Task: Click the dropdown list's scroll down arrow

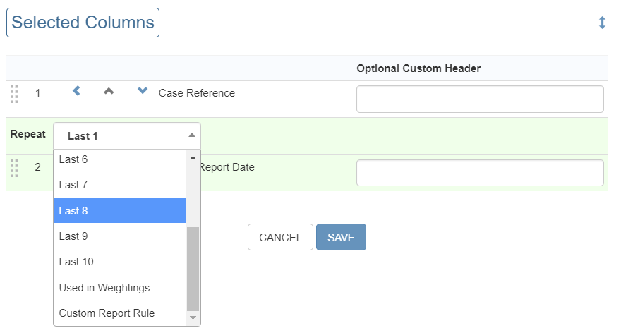Action: (x=193, y=318)
